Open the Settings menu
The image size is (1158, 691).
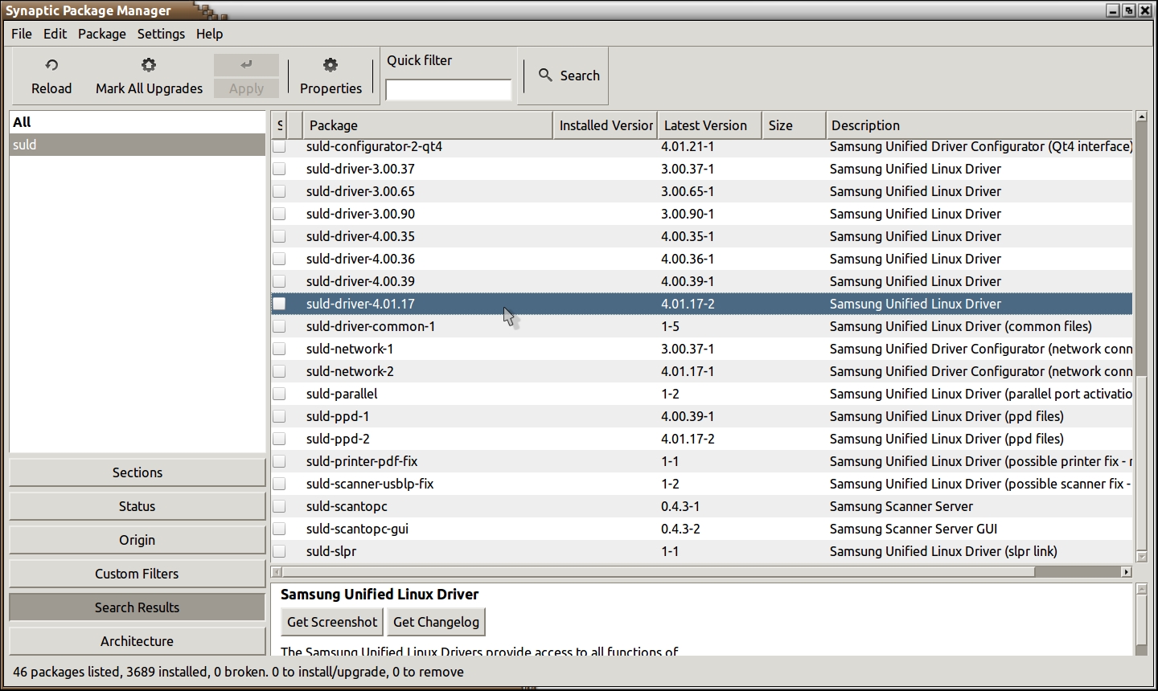(161, 34)
